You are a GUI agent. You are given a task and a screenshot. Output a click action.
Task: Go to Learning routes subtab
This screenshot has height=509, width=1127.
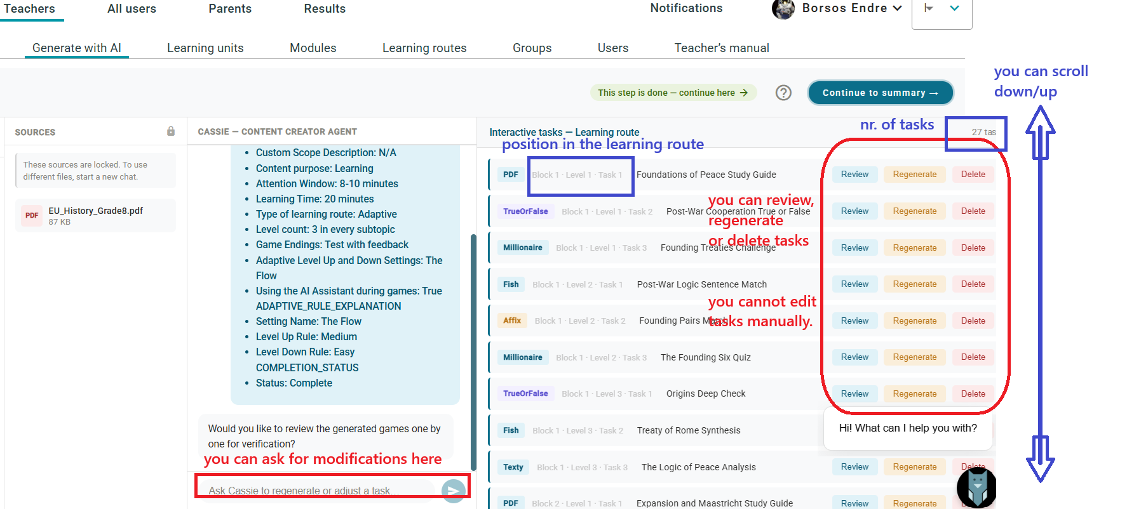coord(424,48)
